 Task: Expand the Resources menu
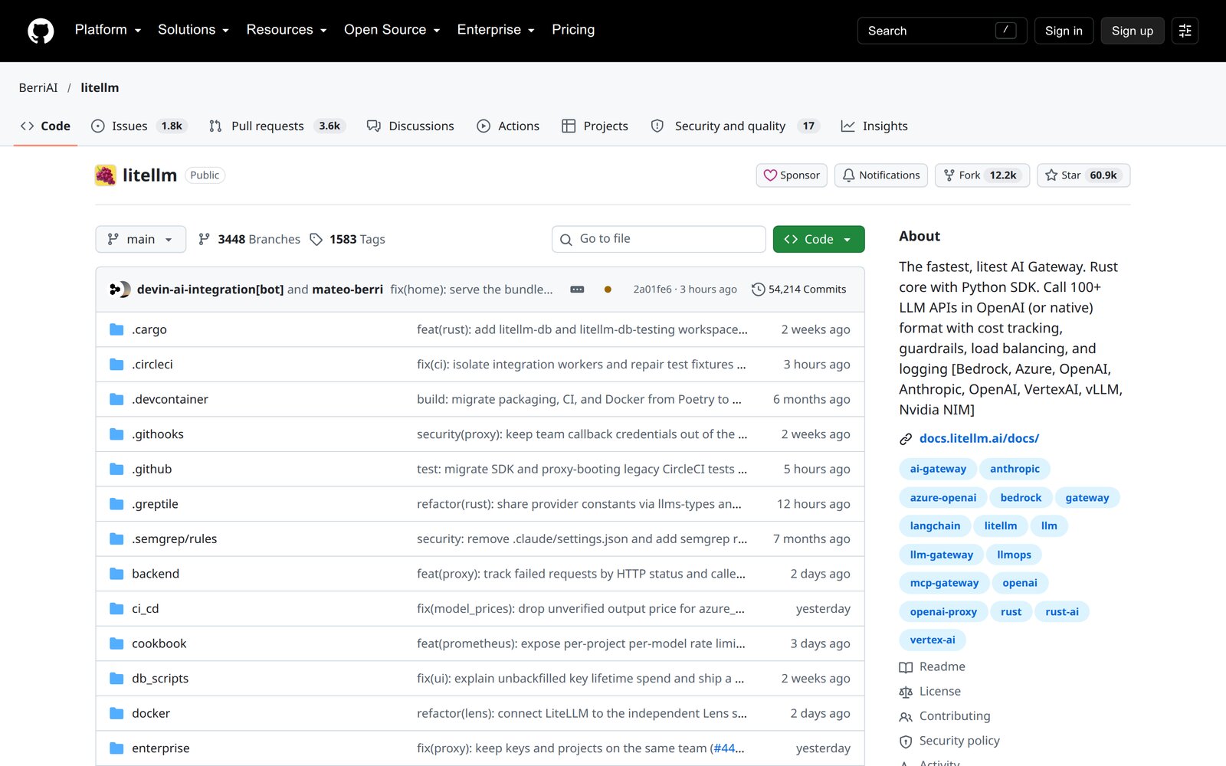[287, 30]
